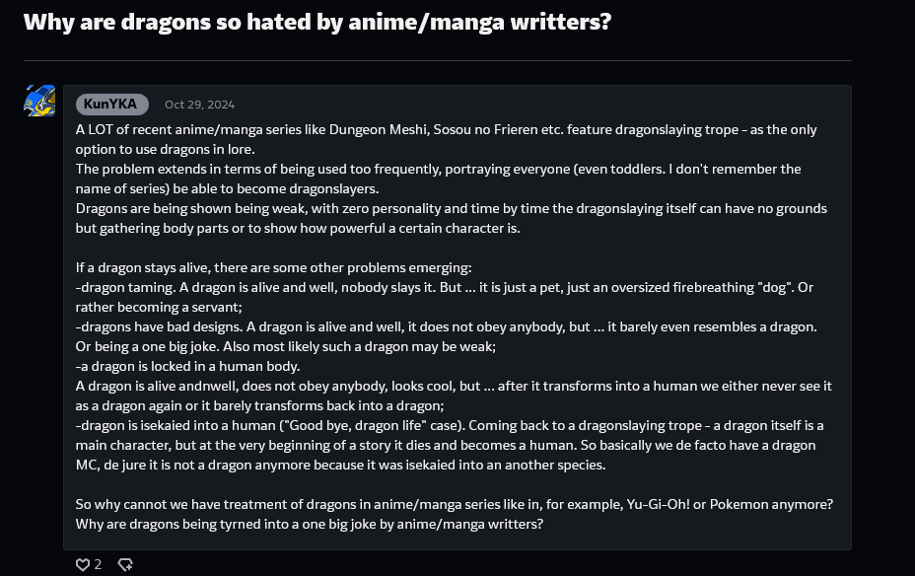Screen dimensions: 915x576
Task: Like the post with the heart icon
Action: [82, 564]
